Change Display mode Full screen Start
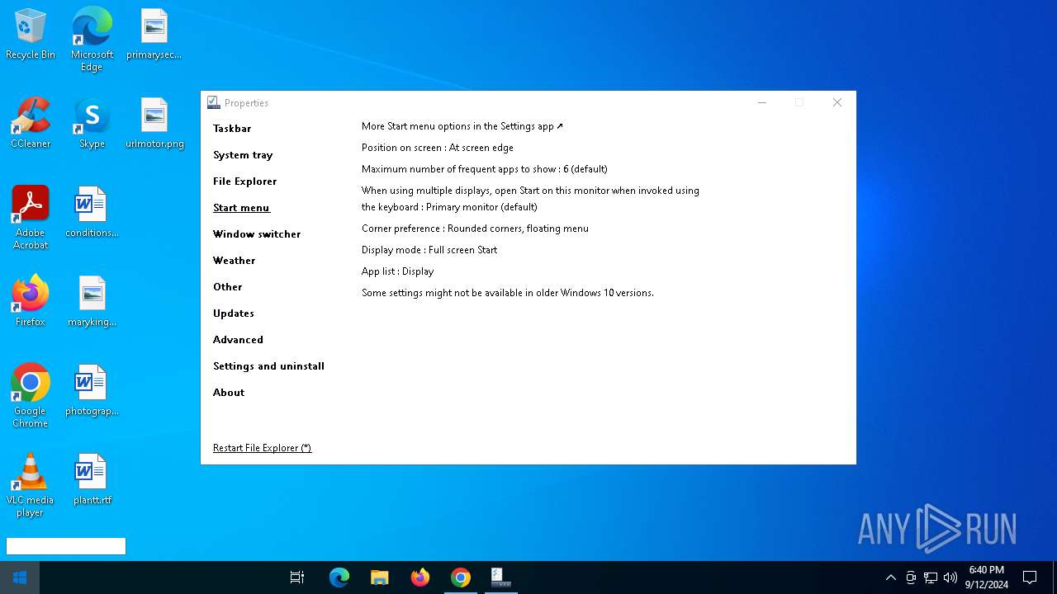The width and height of the screenshot is (1057, 594). click(x=429, y=250)
